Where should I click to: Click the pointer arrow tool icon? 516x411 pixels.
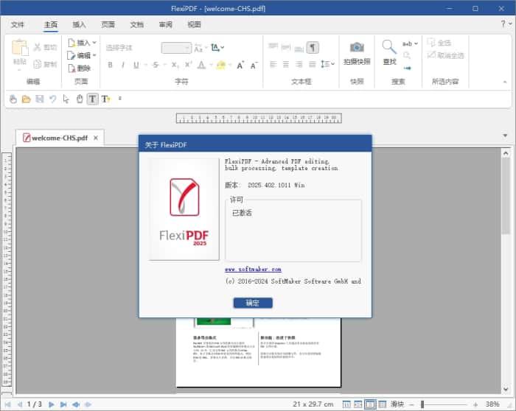point(66,99)
